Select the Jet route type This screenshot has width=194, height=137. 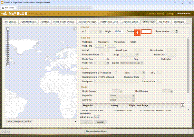[x=104, y=59]
